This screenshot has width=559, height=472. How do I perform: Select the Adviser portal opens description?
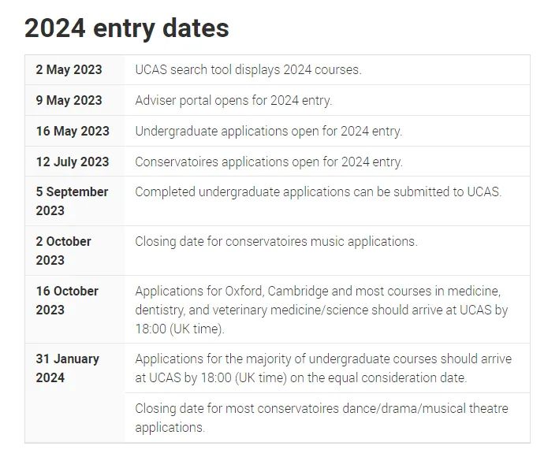[233, 100]
